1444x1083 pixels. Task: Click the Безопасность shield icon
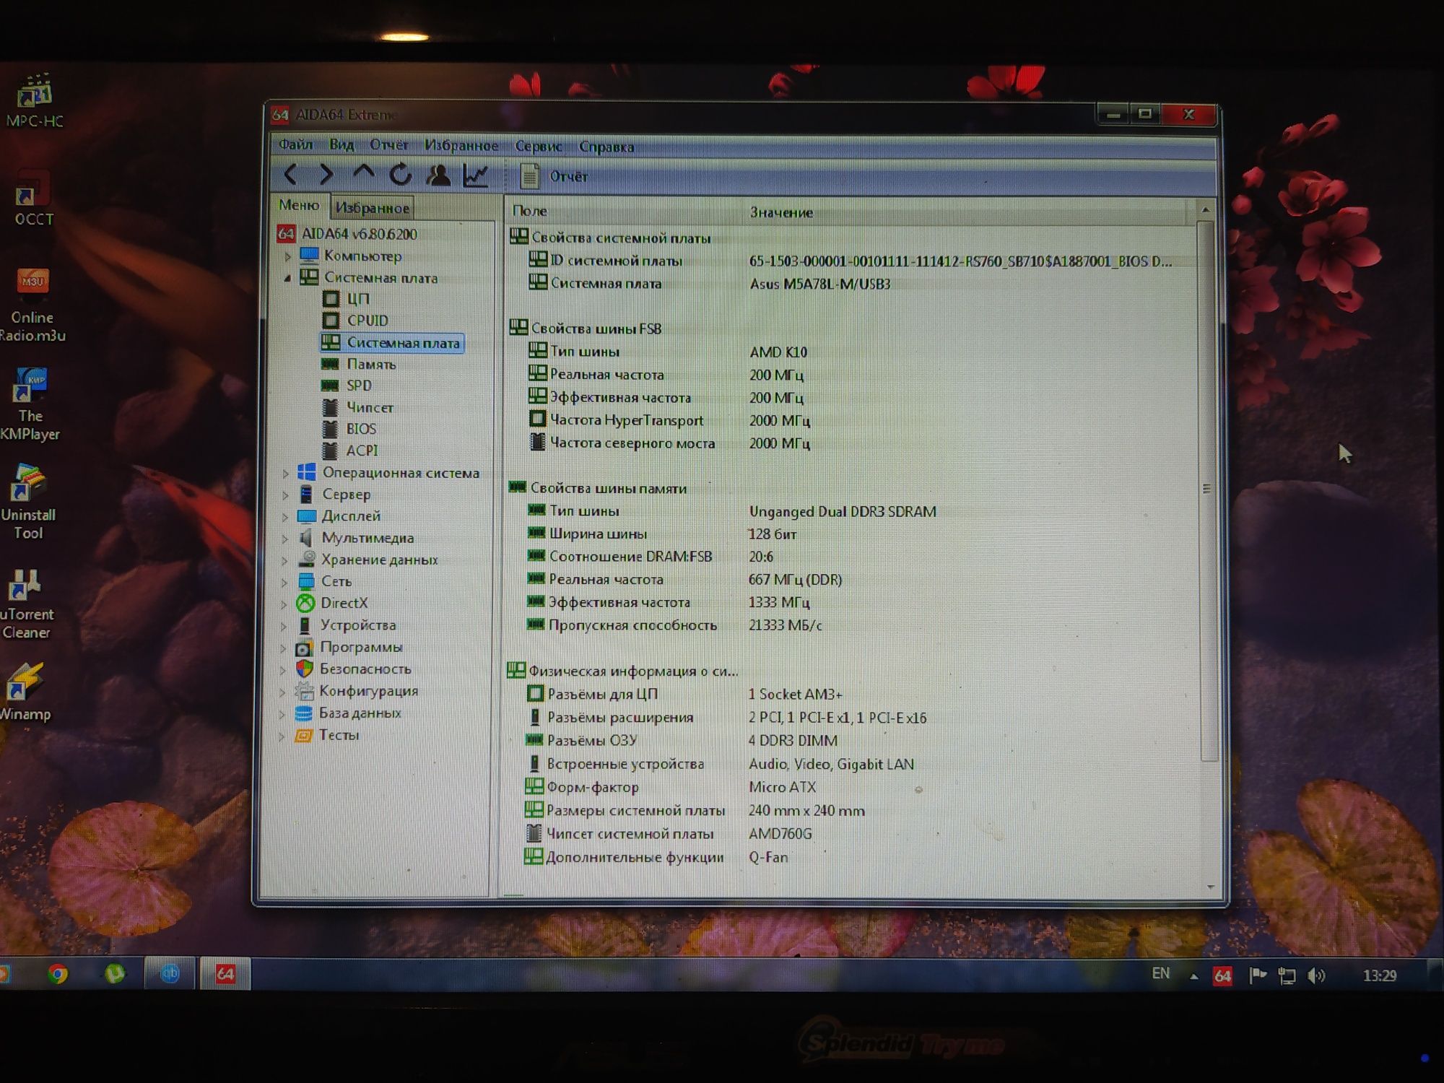point(305,669)
